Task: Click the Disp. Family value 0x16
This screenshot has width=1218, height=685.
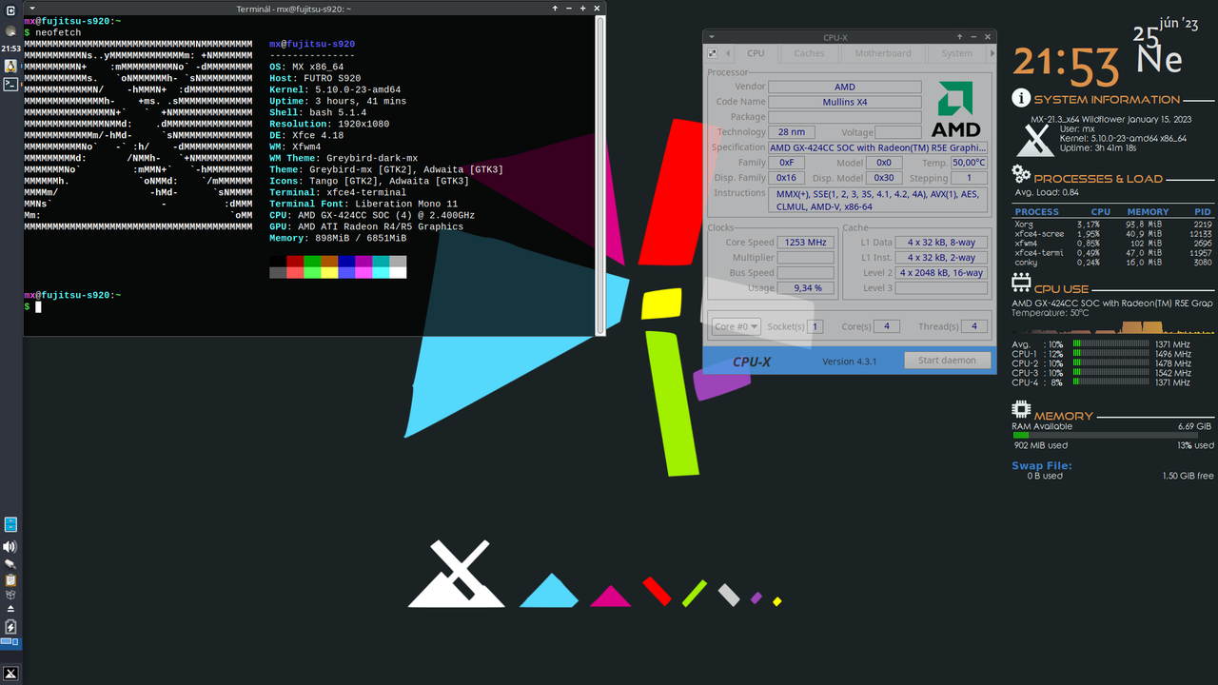Action: coord(786,178)
